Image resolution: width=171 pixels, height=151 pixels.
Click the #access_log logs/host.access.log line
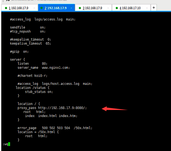[55, 84]
